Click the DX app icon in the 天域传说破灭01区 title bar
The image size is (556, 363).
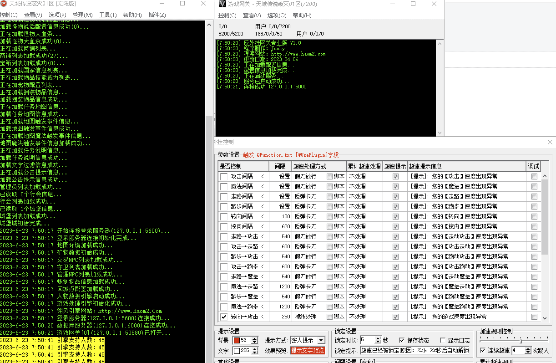tap(4, 4)
